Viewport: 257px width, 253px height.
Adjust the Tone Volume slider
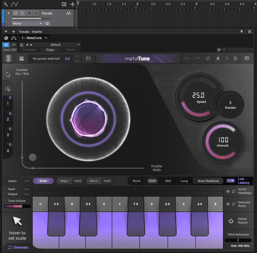[x=17, y=206]
